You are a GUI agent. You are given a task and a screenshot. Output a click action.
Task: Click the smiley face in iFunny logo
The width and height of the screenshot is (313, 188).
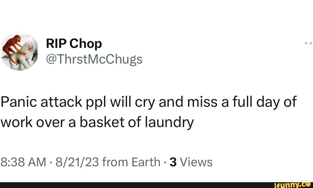coord(308,183)
